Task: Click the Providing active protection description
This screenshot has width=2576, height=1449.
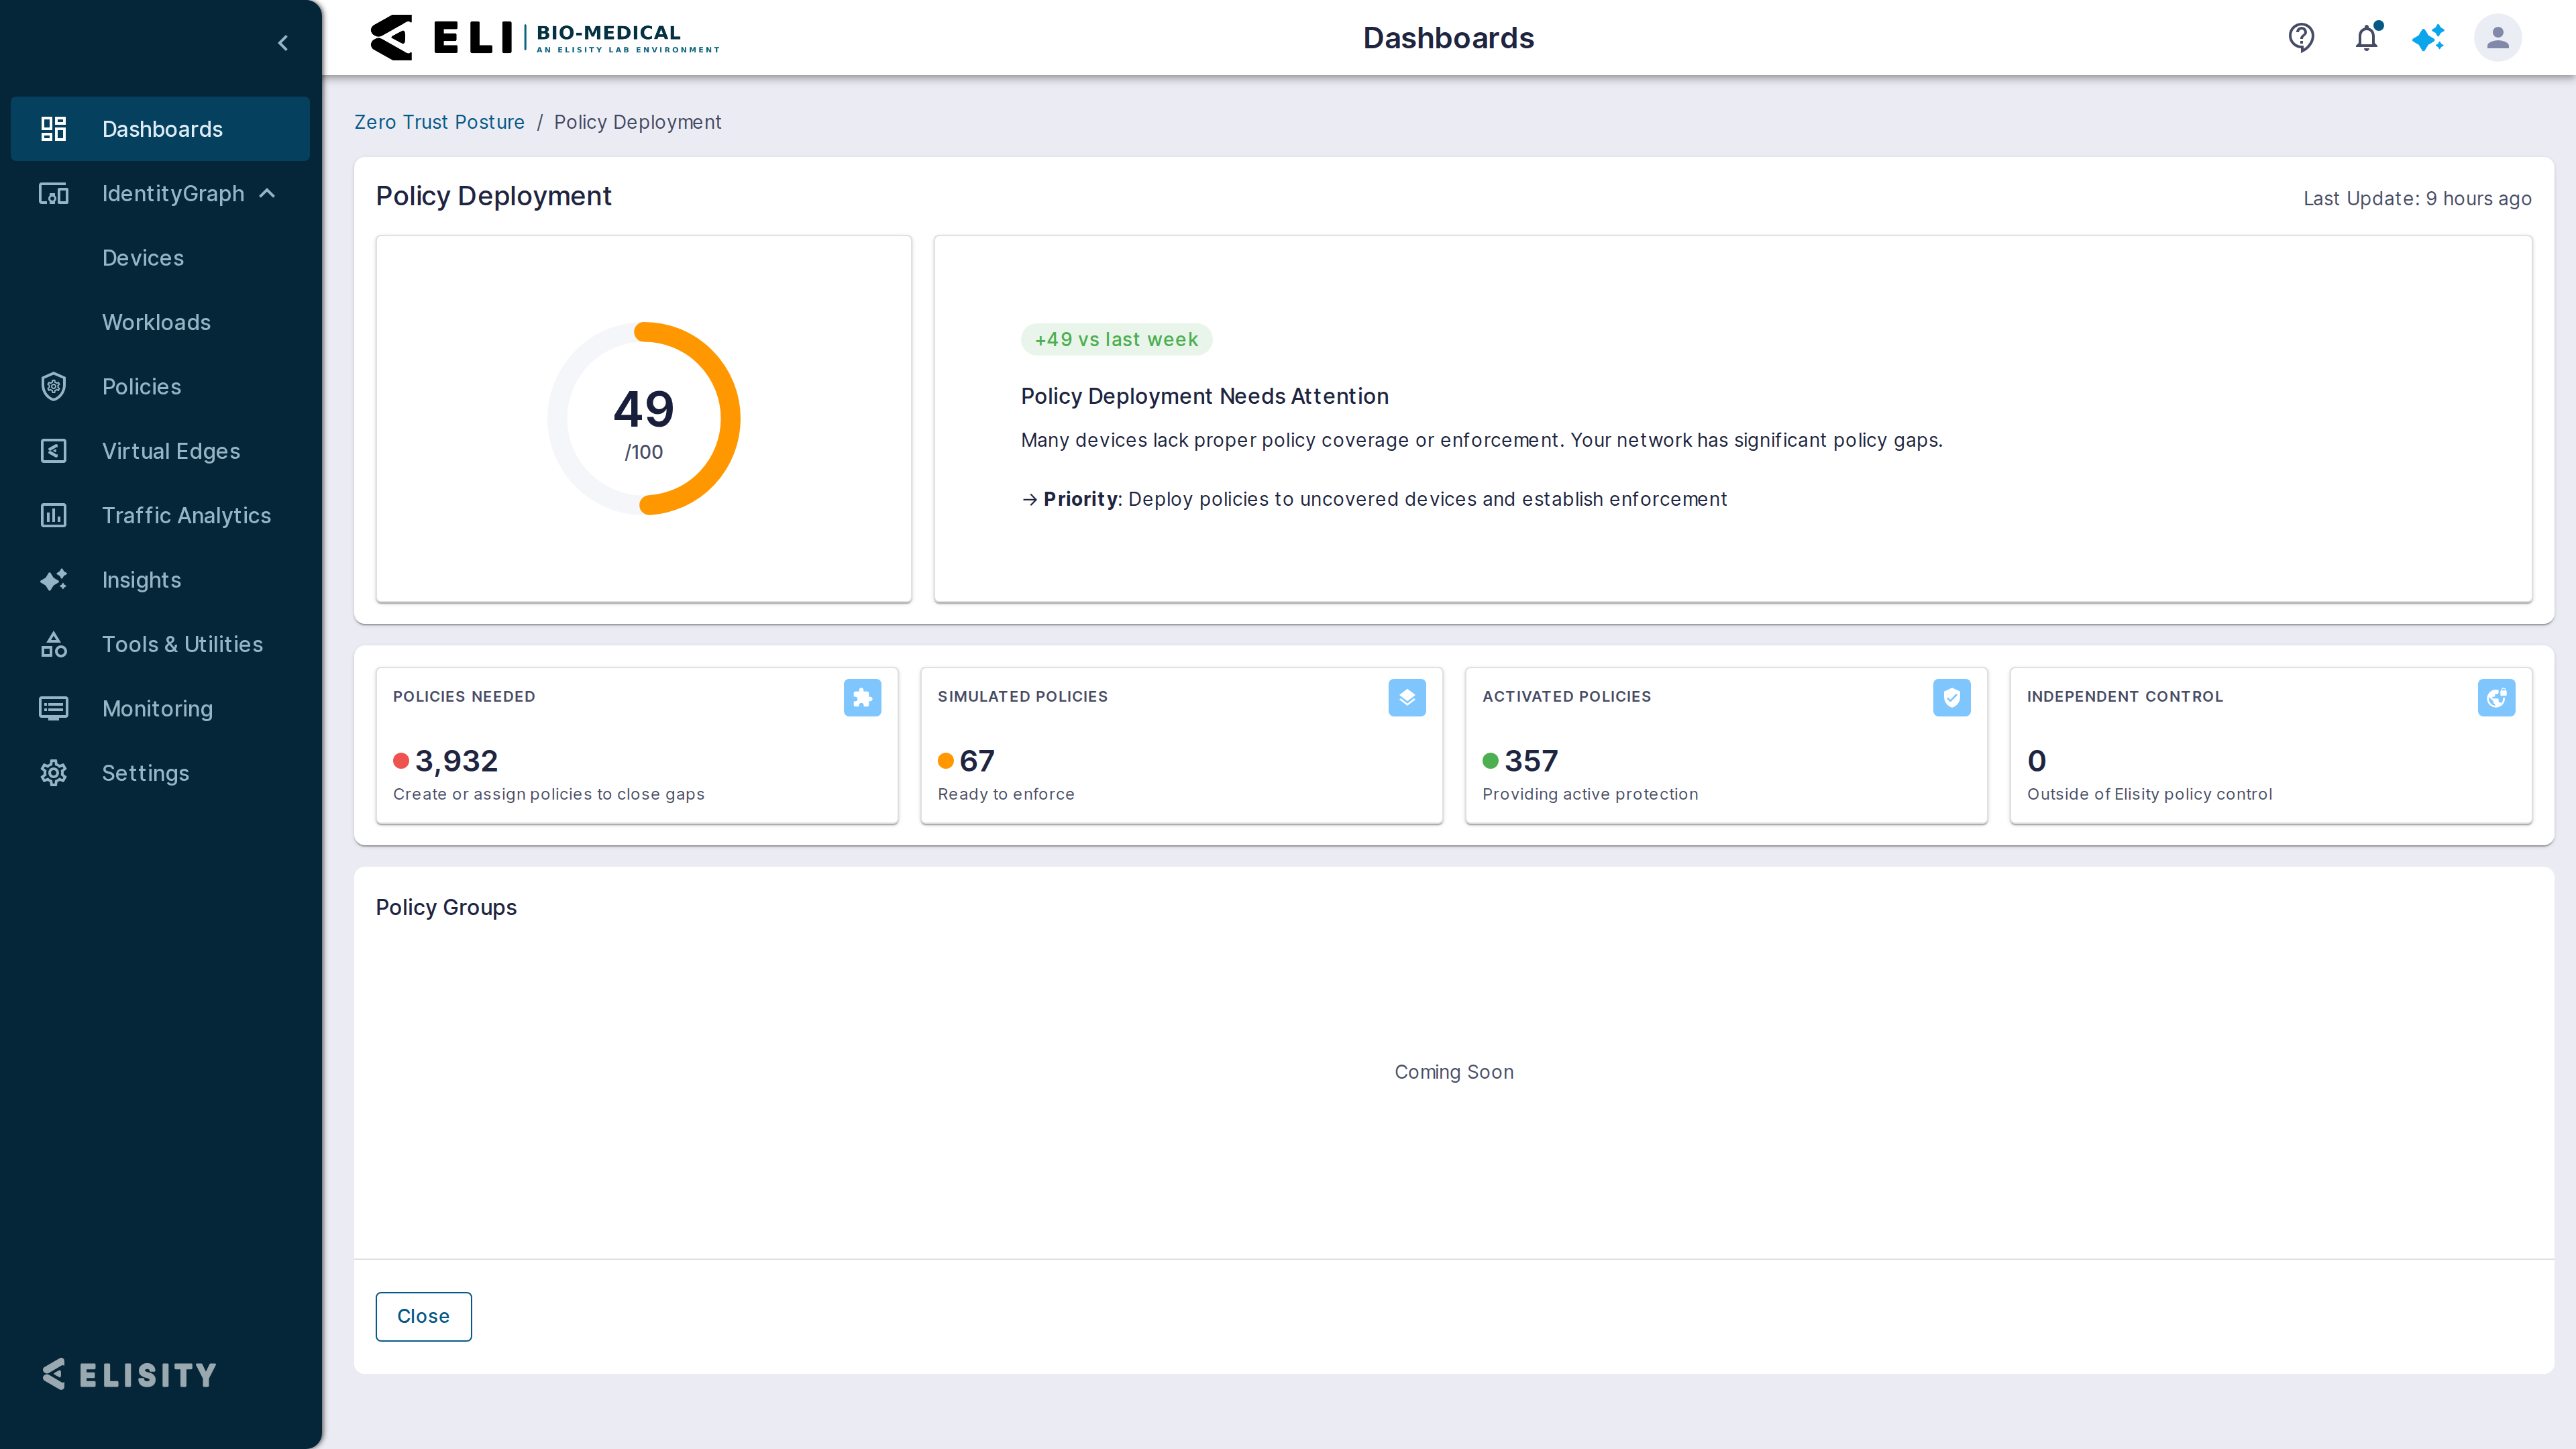Action: [x=1590, y=794]
